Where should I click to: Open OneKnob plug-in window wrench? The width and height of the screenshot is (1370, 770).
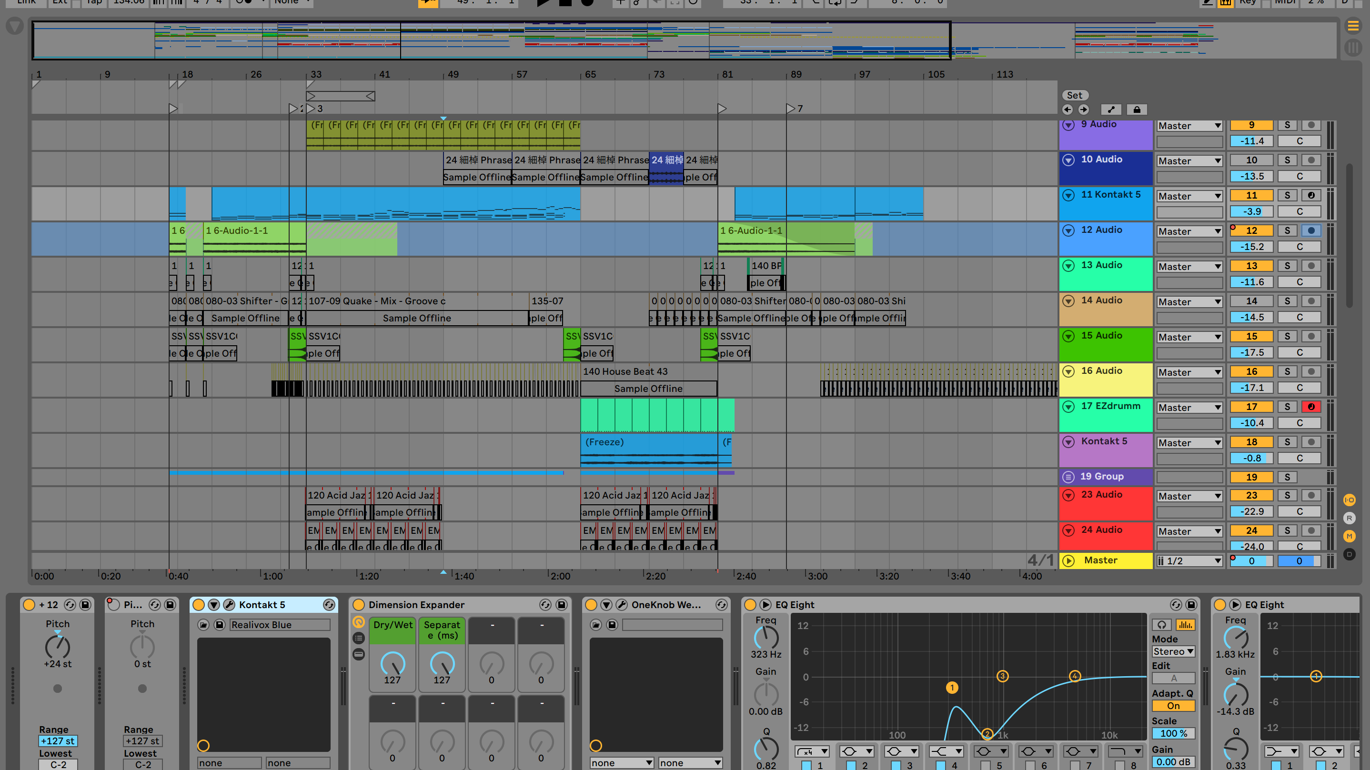point(622,605)
